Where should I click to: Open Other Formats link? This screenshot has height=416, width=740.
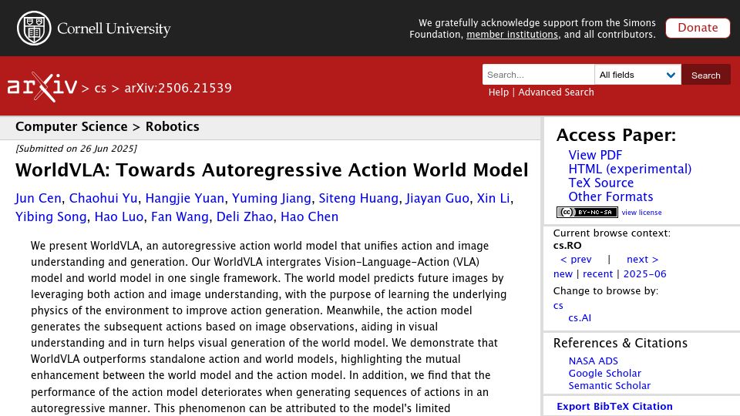click(x=610, y=196)
